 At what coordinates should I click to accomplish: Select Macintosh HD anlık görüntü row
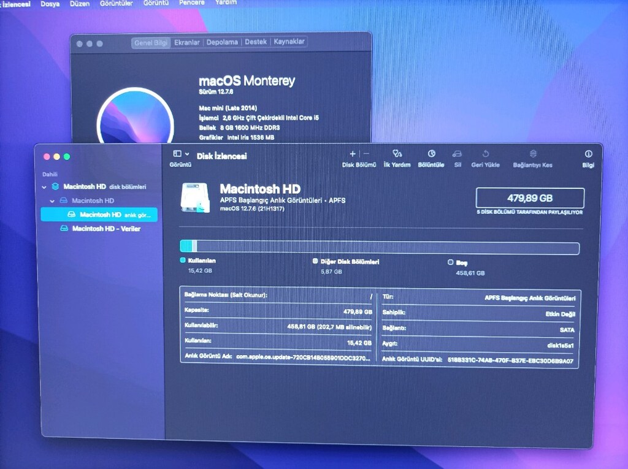pos(99,215)
